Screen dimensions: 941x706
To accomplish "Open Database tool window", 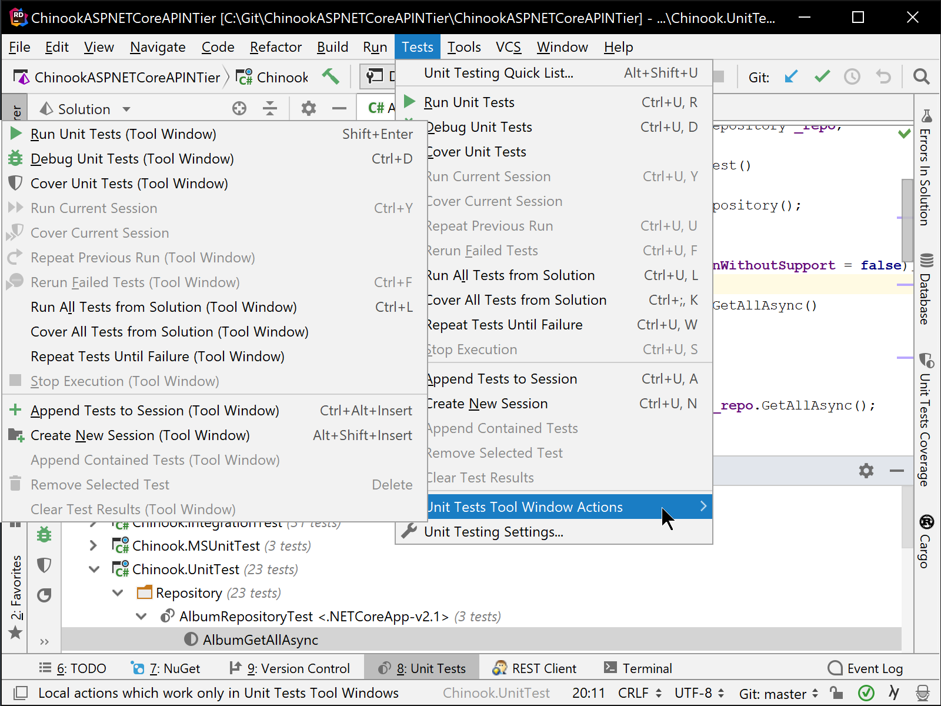I will point(926,289).
